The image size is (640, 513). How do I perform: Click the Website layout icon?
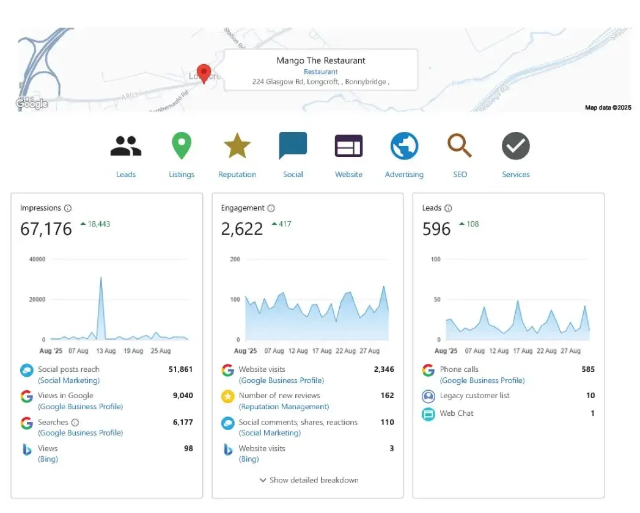[348, 147]
